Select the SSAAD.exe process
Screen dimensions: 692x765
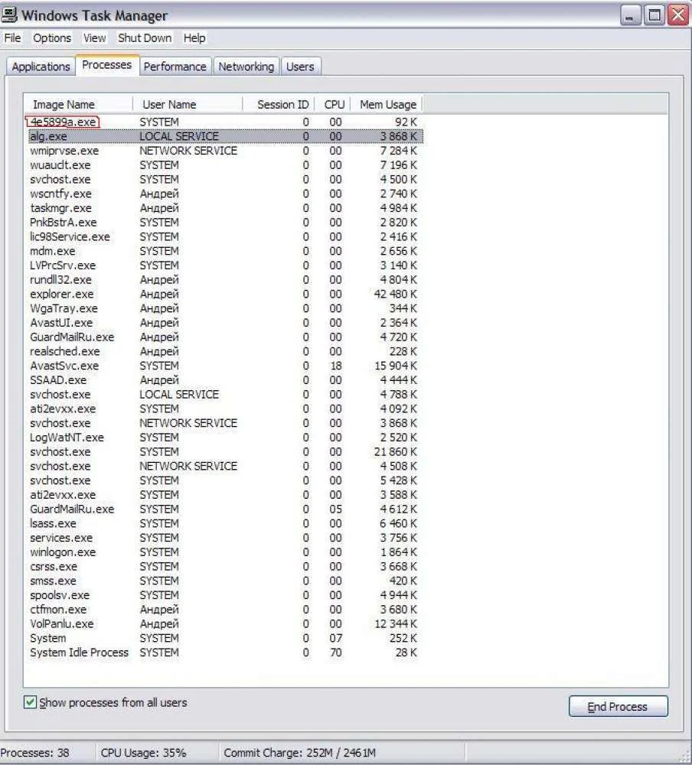tap(224, 380)
